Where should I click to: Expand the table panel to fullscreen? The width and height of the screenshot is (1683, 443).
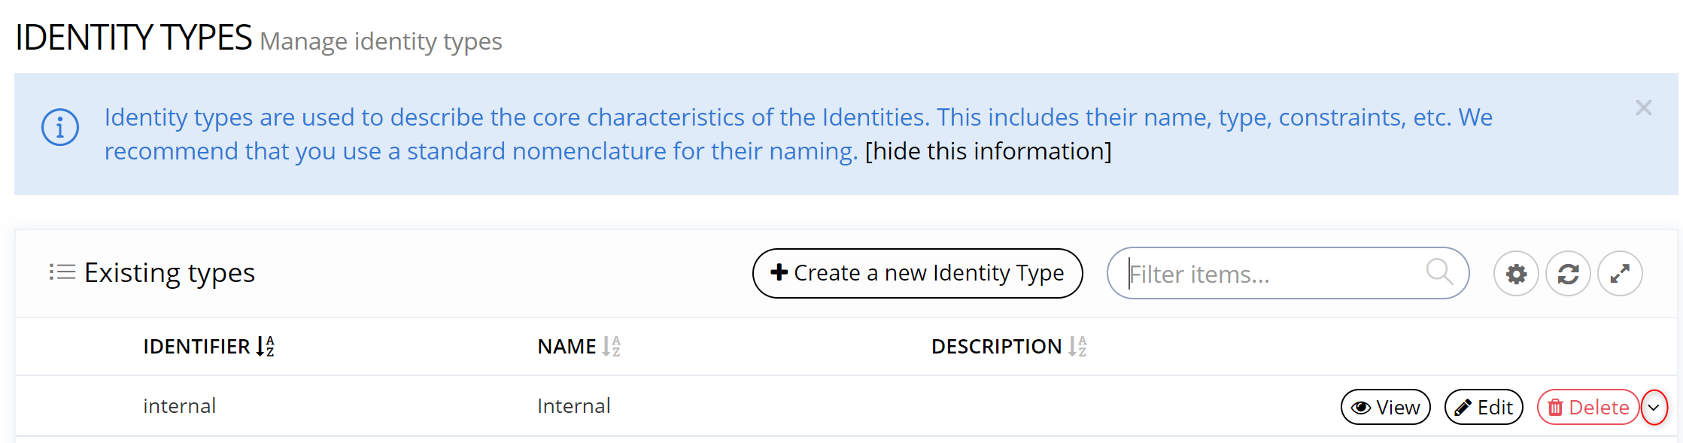1620,274
